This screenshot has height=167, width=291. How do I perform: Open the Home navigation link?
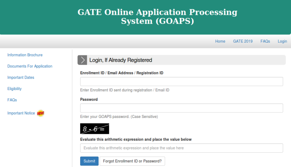click(220, 41)
